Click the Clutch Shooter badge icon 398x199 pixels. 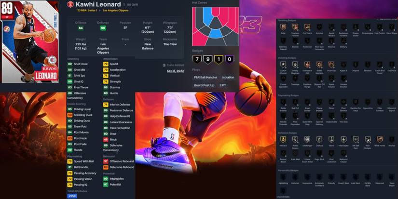pyautogui.click(x=283, y=65)
